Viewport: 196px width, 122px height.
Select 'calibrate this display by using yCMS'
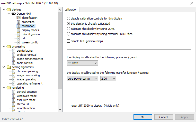[x=68, y=29]
